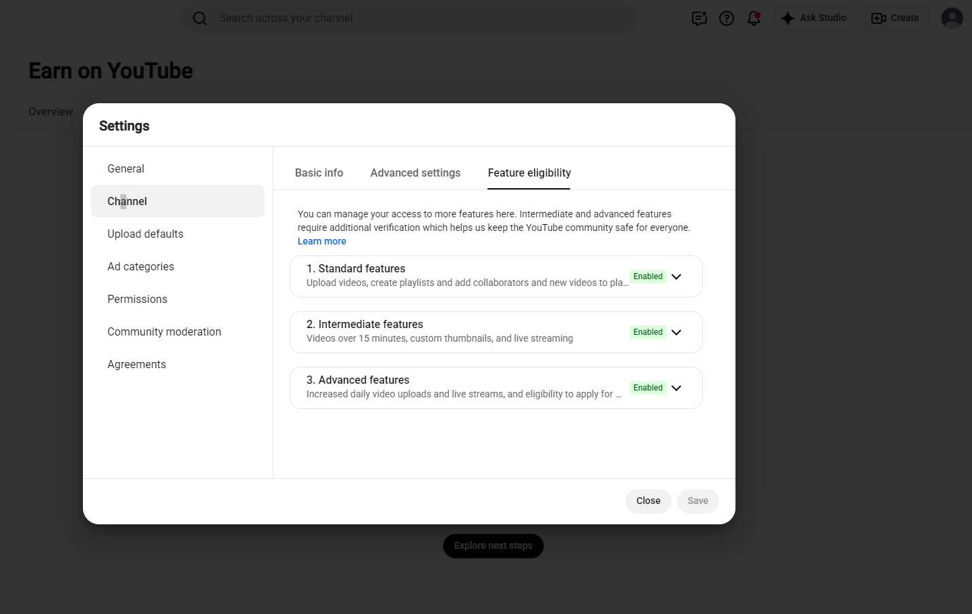Click 'Upload videos, create playlists' description text
This screenshot has width=972, height=614.
(x=467, y=283)
